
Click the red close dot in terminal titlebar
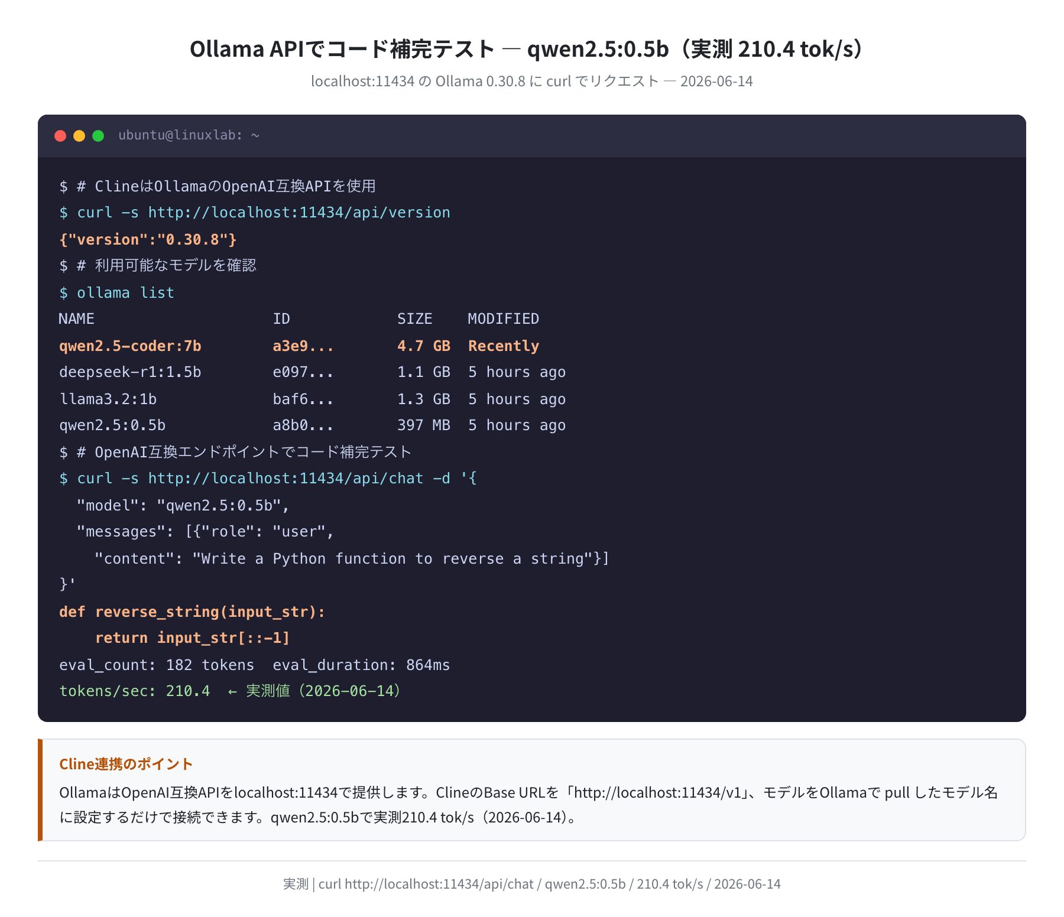[x=60, y=136]
